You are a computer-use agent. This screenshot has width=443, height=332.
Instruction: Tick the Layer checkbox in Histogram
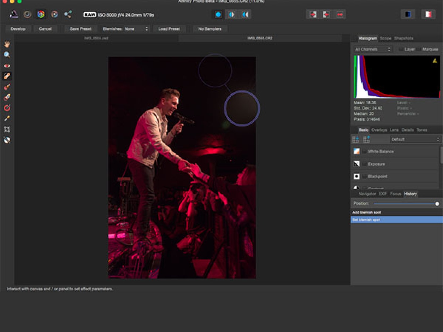(x=400, y=49)
